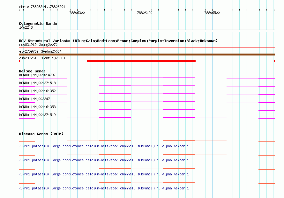Click the chr10:78806214..78806591 region label
This screenshot has height=198, width=284.
pos(42,7)
